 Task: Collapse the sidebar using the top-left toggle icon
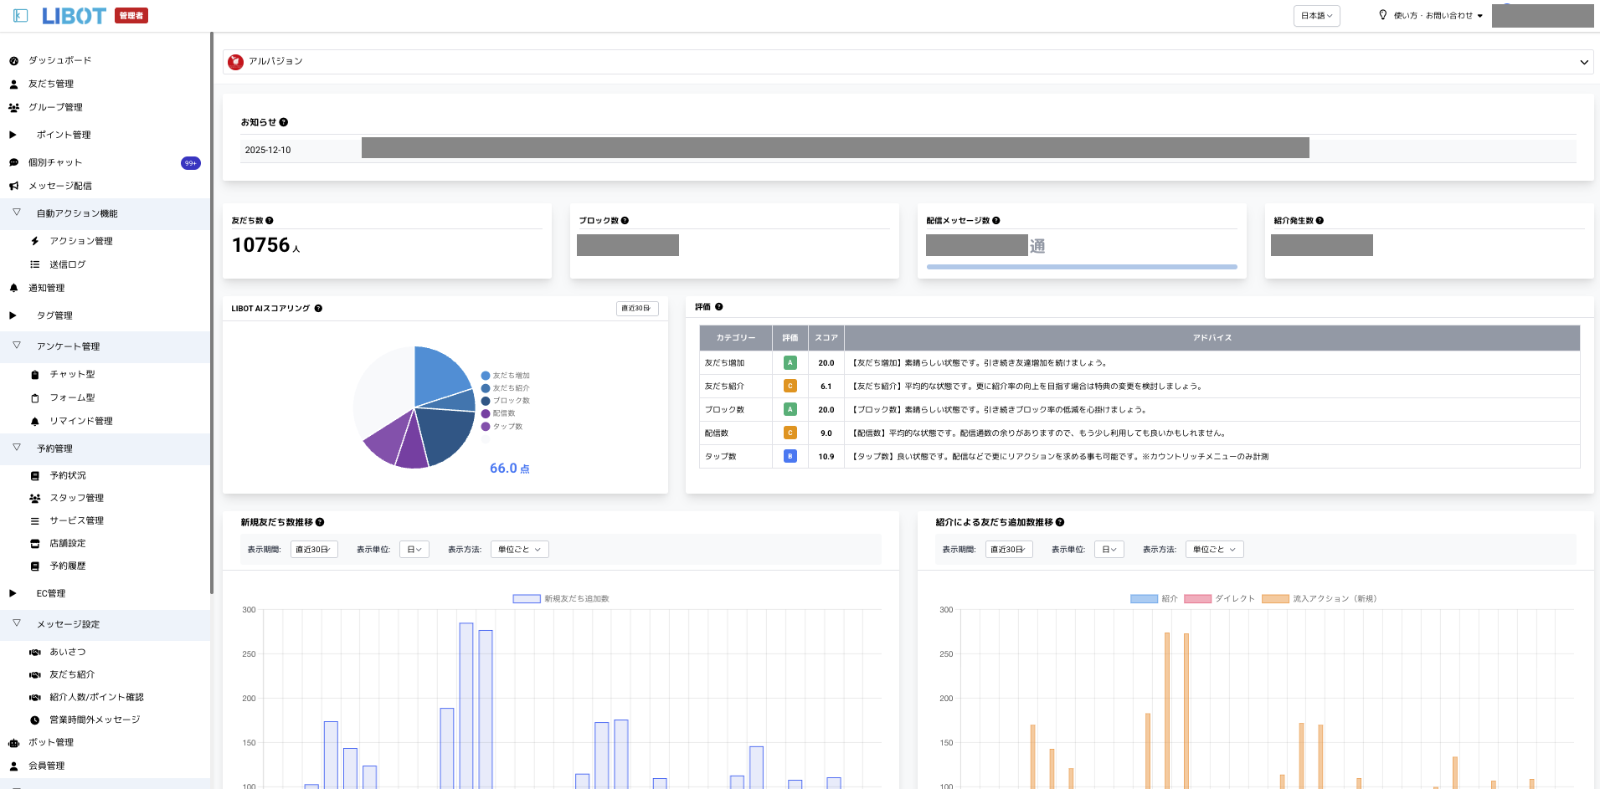tap(21, 16)
